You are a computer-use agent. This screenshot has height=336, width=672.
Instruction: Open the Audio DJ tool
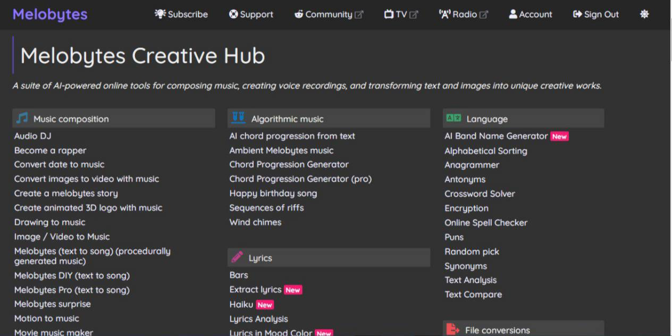tap(33, 136)
